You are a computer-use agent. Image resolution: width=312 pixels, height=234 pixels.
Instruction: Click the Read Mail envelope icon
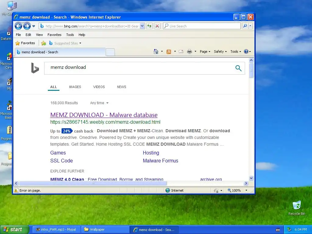[181, 51]
